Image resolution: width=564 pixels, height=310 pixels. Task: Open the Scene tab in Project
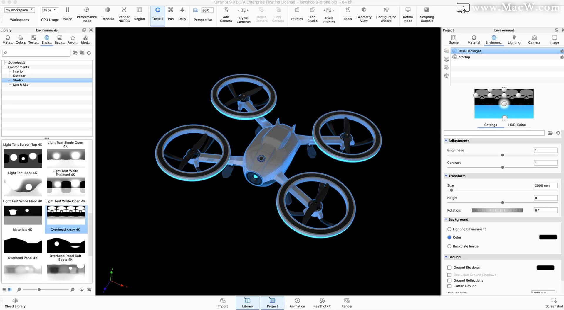pyautogui.click(x=454, y=40)
